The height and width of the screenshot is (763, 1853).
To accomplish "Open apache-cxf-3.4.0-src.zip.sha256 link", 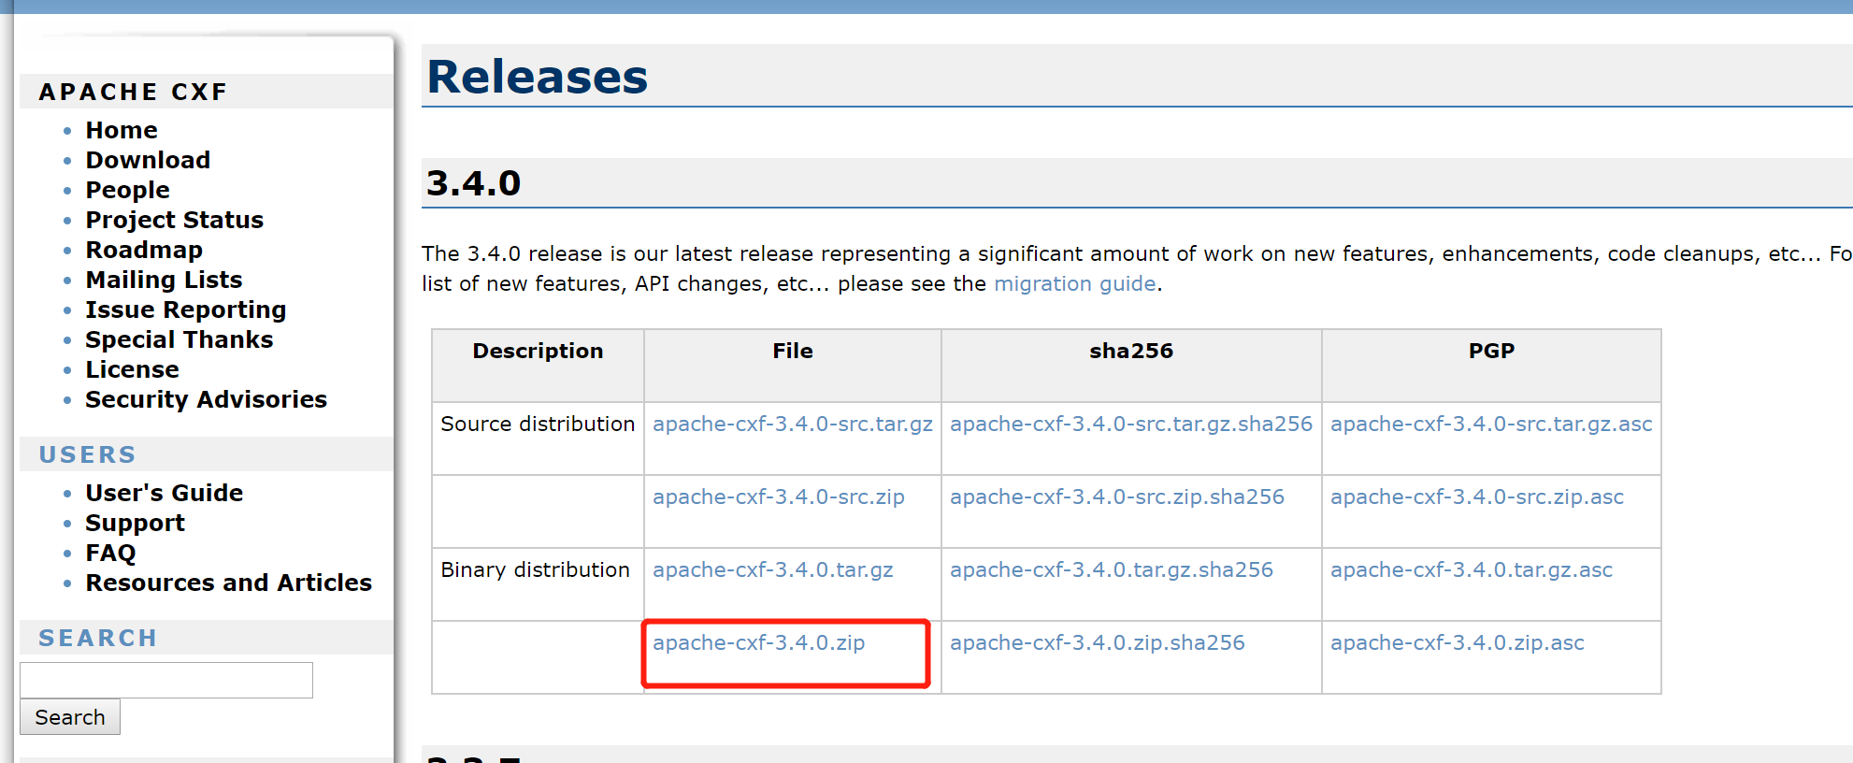I will (x=1117, y=497).
